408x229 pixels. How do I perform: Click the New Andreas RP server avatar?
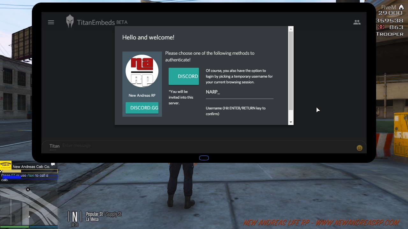[x=142, y=71]
